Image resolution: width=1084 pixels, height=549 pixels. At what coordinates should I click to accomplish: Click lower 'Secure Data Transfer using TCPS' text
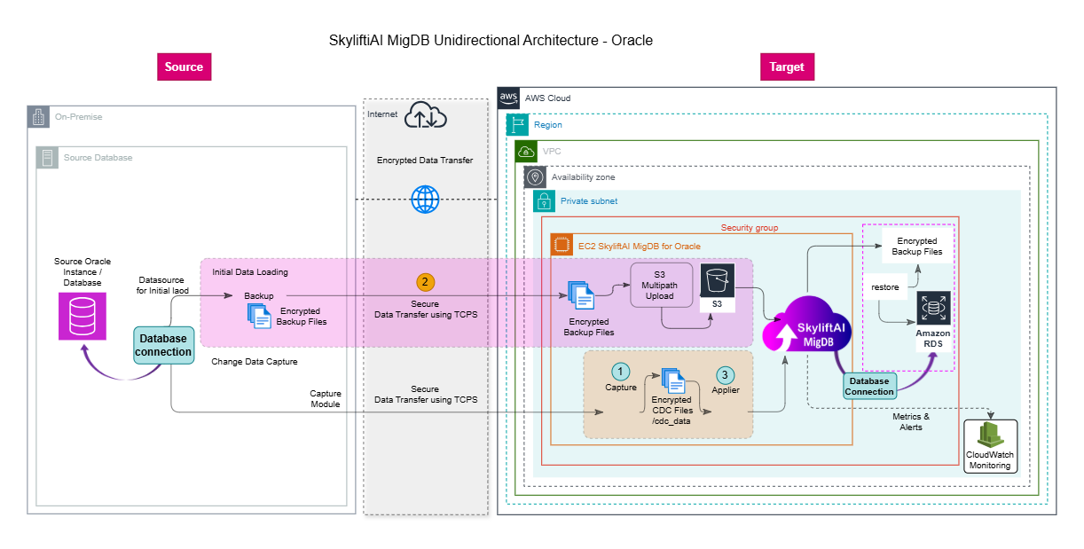[426, 394]
